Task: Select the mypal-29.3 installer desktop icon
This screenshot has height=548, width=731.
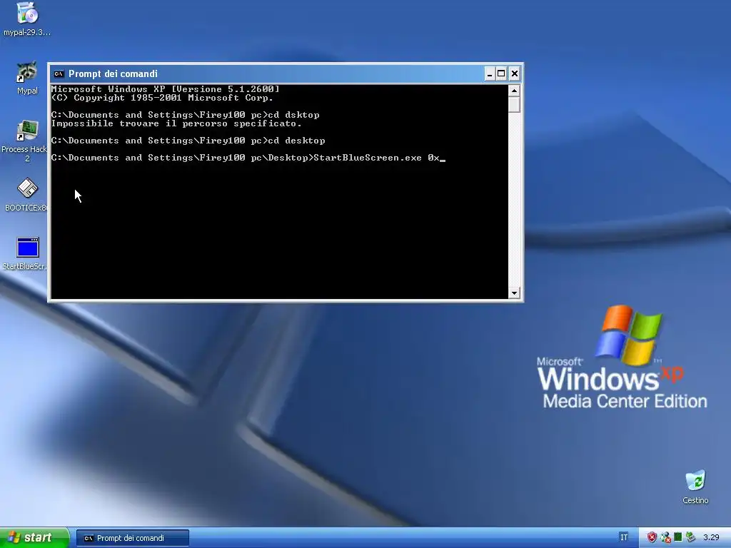Action: tap(27, 19)
